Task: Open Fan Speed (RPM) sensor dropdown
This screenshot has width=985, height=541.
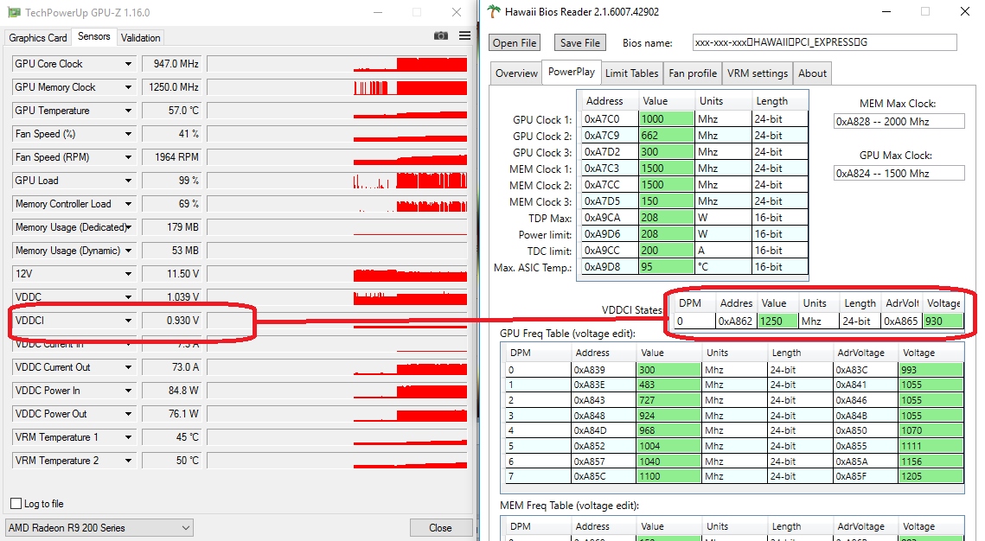Action: (128, 157)
